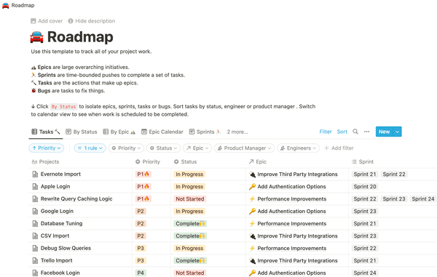Screen dimensions: 437x277
Task: Click Hide description button
Action: tap(92, 21)
